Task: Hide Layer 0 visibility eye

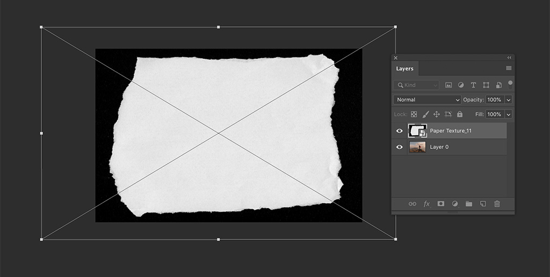Action: click(x=399, y=147)
